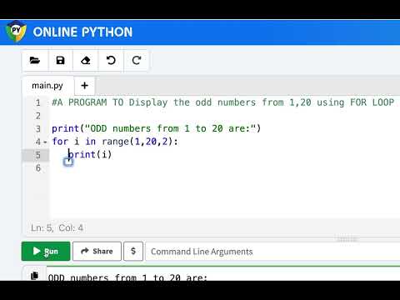Click the ONLINE PYTHON title text

(82, 32)
